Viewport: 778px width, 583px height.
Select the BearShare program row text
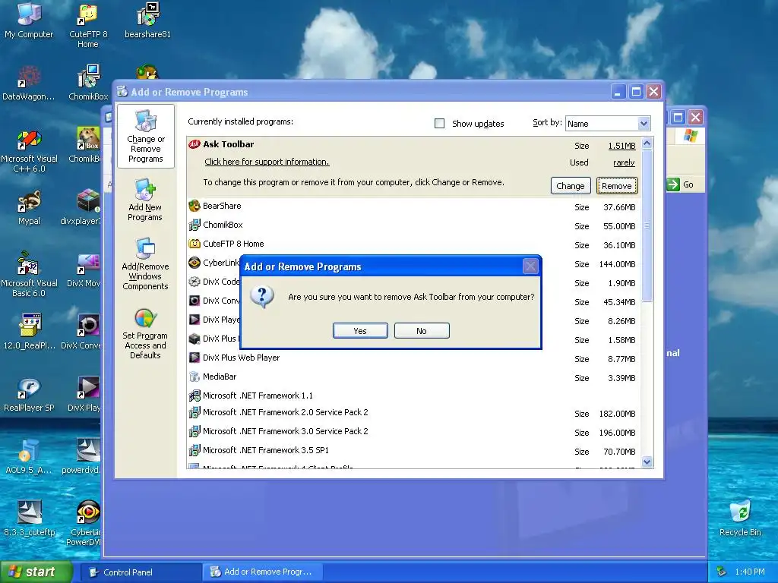click(222, 206)
